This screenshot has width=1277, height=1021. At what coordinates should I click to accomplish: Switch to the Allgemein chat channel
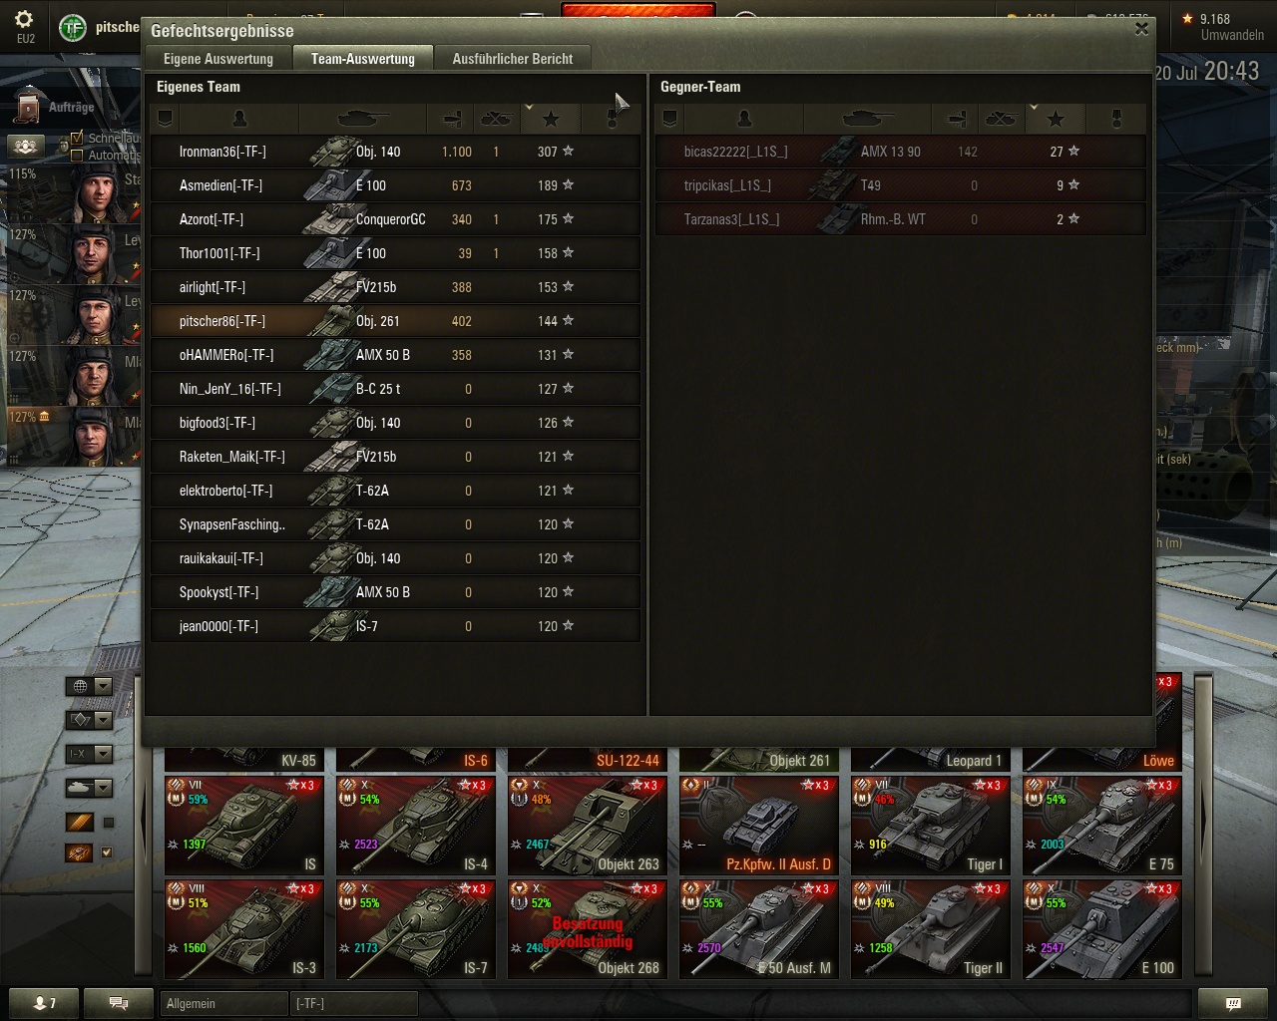click(x=223, y=1003)
